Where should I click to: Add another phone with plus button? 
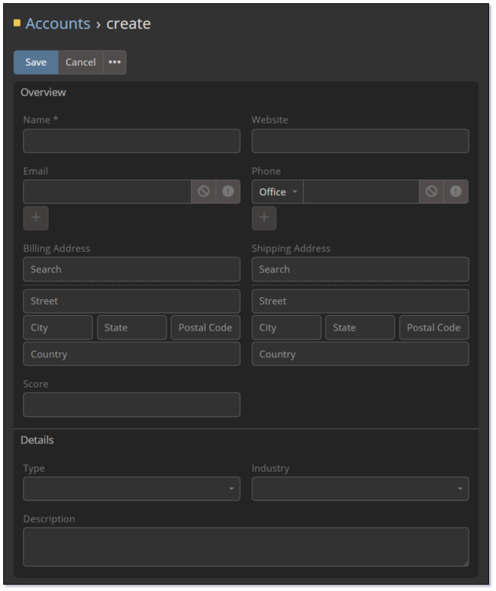click(264, 218)
